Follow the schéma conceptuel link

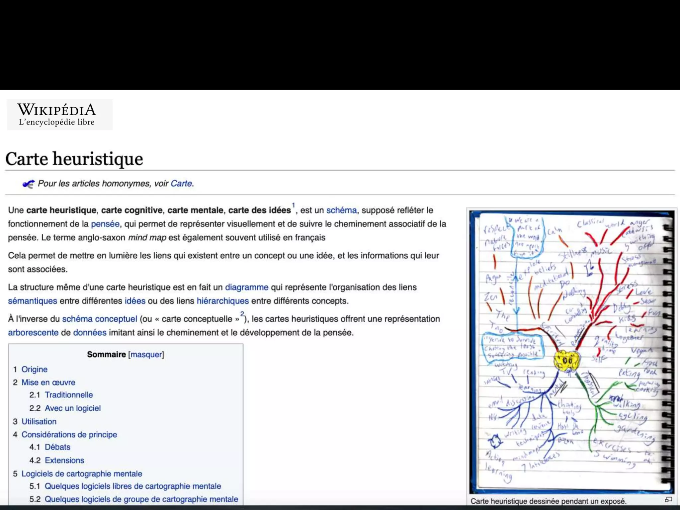100,319
